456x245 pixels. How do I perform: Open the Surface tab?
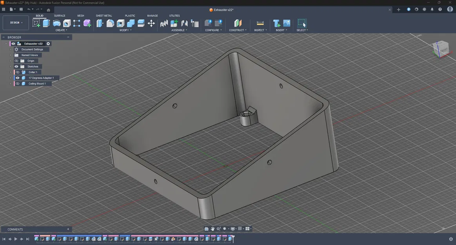point(60,16)
